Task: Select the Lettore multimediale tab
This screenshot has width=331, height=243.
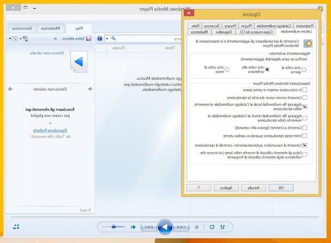Action: coord(296,31)
